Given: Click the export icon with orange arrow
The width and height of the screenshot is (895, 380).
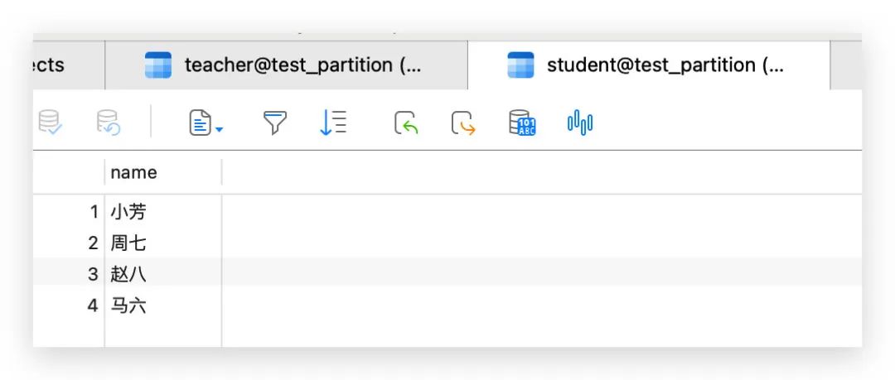Looking at the screenshot, I should pyautogui.click(x=463, y=123).
